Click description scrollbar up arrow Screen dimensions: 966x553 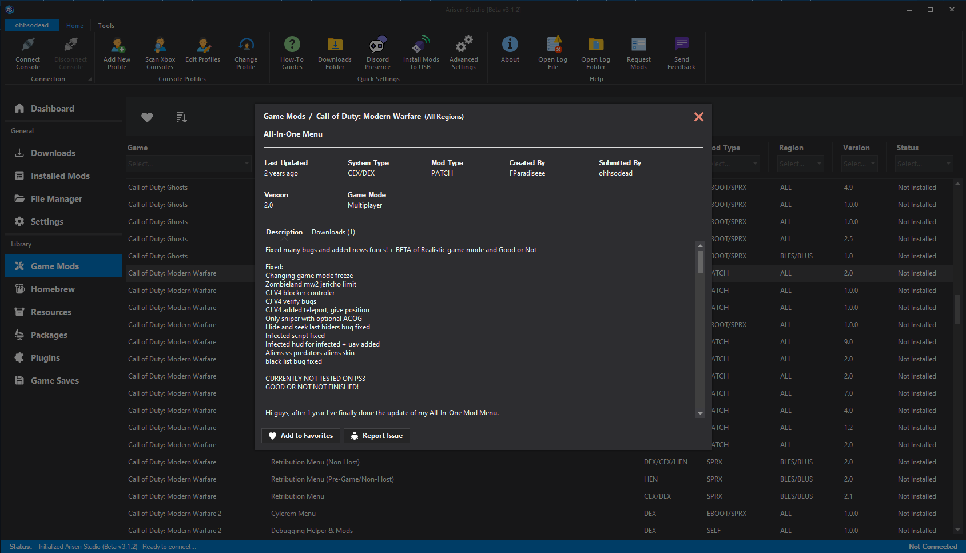tap(700, 246)
